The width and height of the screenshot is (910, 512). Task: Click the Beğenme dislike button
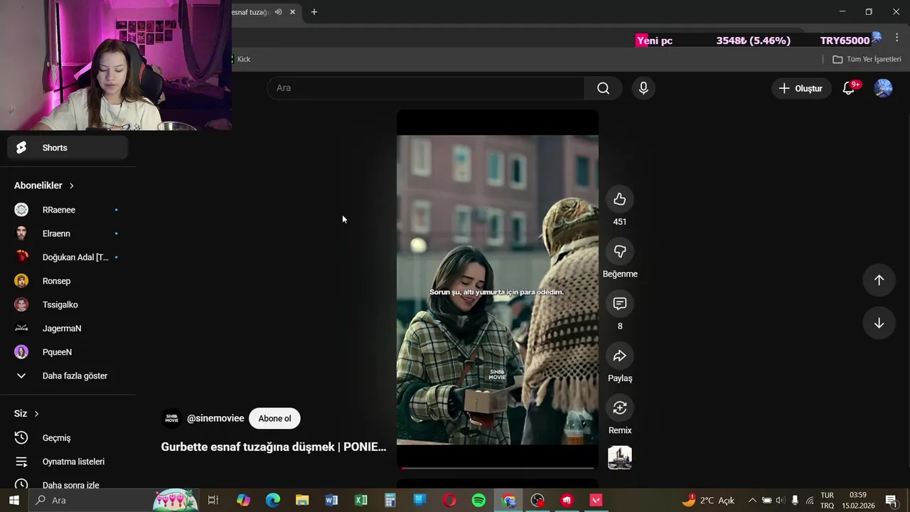point(620,251)
